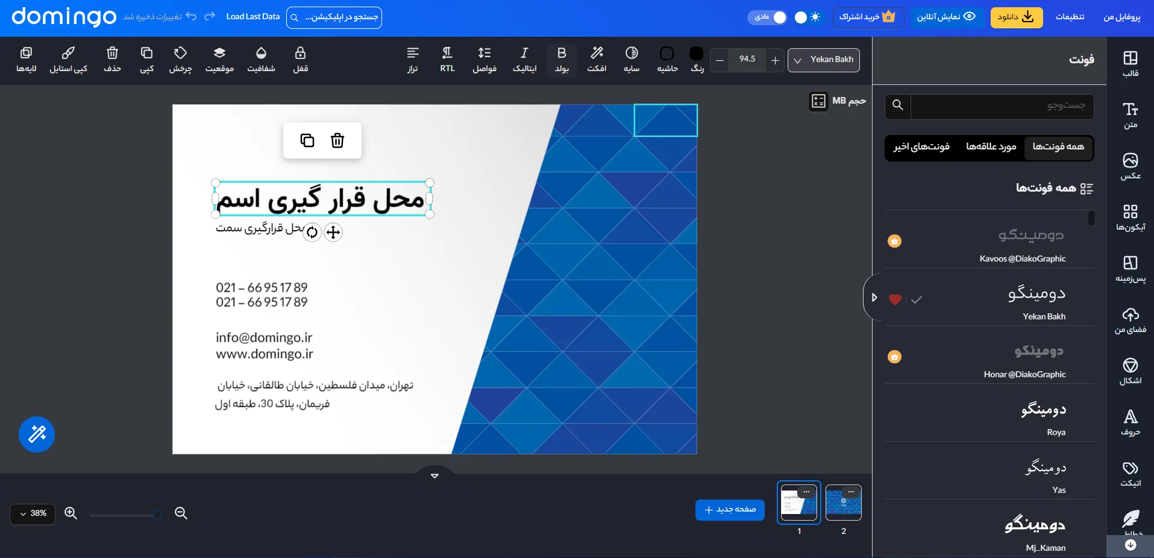Toggle Italic (ایتالیک) formatting
The image size is (1154, 558).
click(524, 60)
